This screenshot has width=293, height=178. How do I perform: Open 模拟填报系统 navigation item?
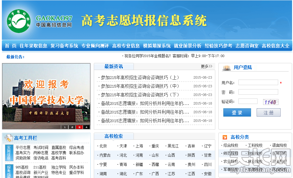pyautogui.click(x=157, y=46)
